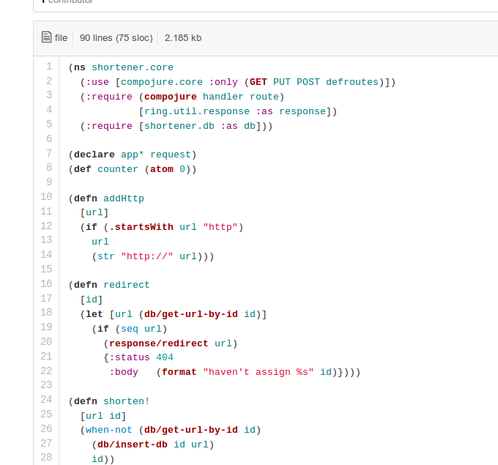This screenshot has height=465, width=498.
Task: Click "90 lines (75 sloc)" file info
Action: 116,37
